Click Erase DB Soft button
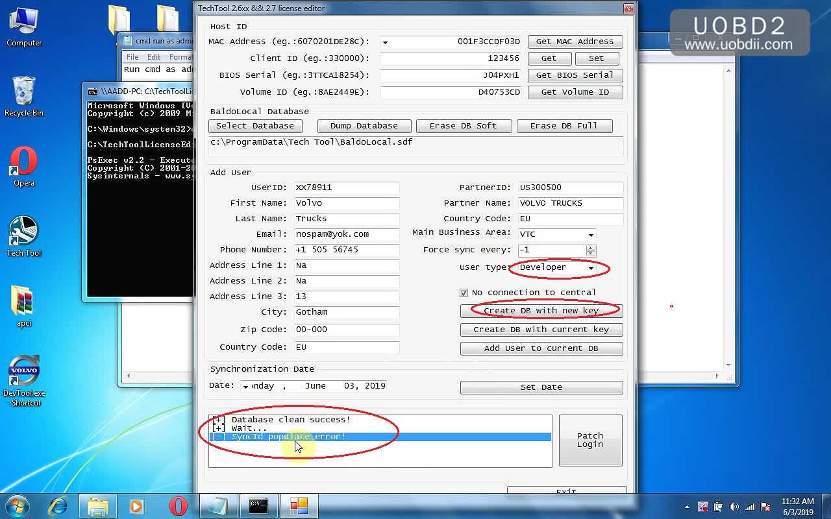The height and width of the screenshot is (519, 831). click(464, 126)
